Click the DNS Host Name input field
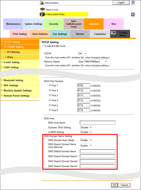 [x=98, y=123]
